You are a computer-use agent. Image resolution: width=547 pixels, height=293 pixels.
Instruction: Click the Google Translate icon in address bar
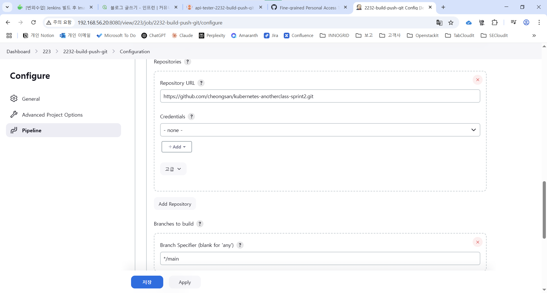[439, 22]
